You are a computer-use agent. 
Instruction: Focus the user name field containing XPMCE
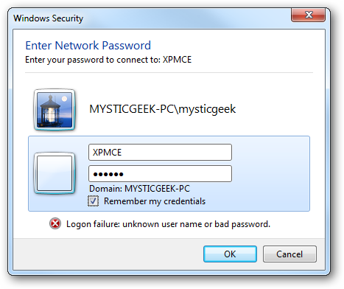point(160,153)
